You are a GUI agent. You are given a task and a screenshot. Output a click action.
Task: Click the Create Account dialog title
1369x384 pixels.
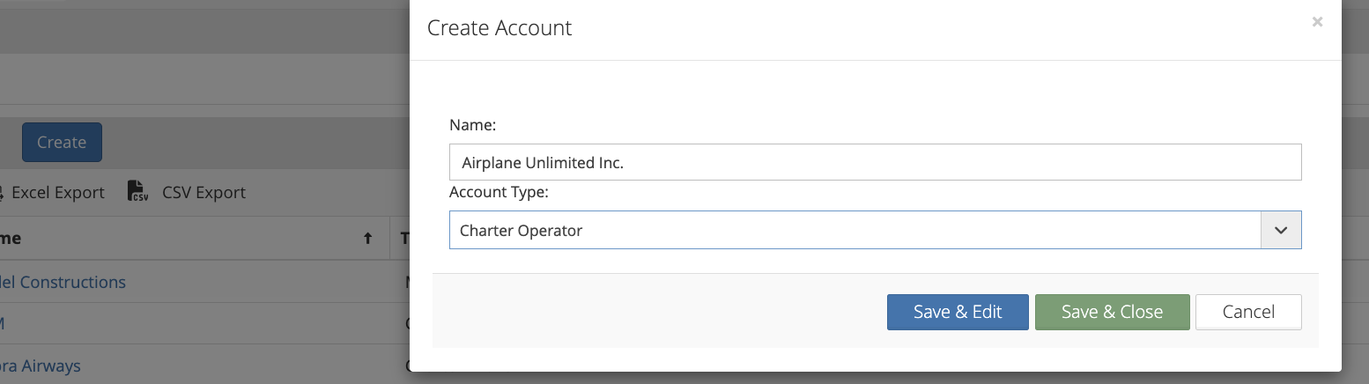[499, 28]
